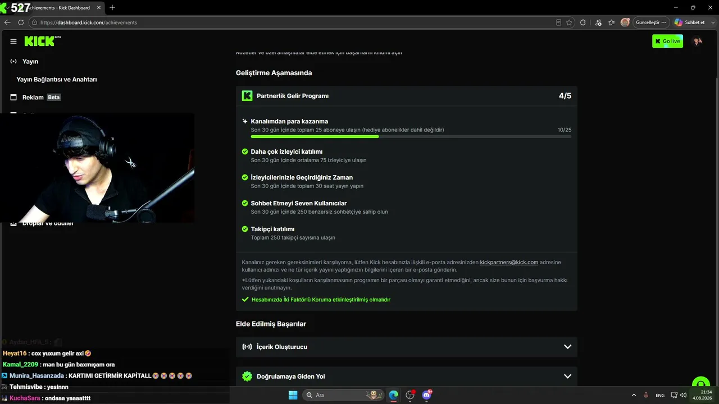The image size is (719, 404).
Task: Open the volume control in system tray
Action: tap(683, 395)
